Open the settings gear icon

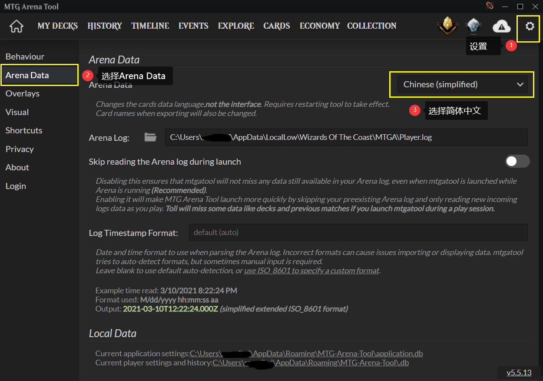[530, 27]
